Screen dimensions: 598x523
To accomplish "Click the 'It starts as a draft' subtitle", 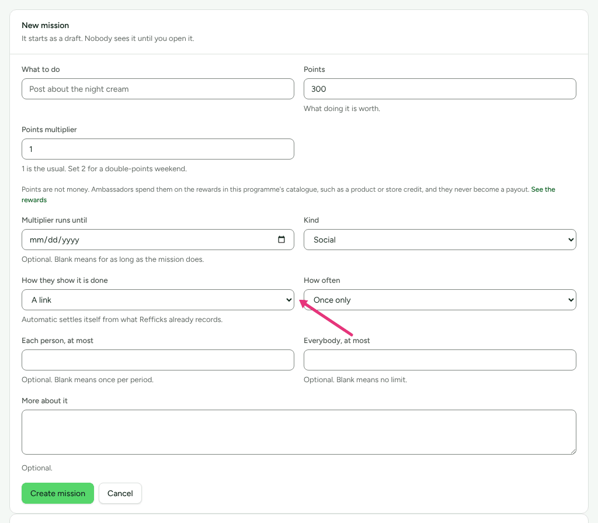I will [x=108, y=39].
